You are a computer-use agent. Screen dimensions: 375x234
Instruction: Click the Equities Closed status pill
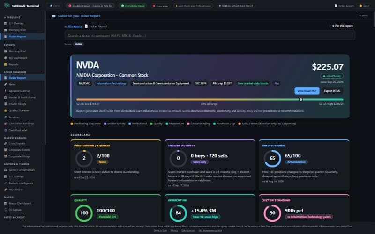click(x=90, y=6)
